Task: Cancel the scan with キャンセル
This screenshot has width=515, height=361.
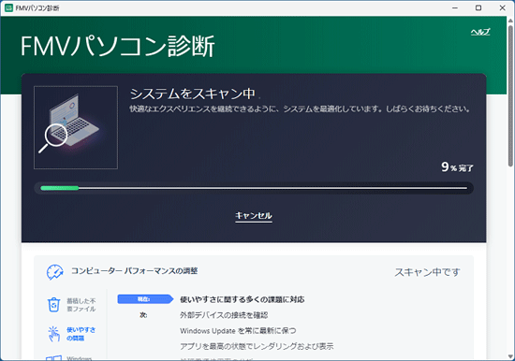Action: point(254,216)
